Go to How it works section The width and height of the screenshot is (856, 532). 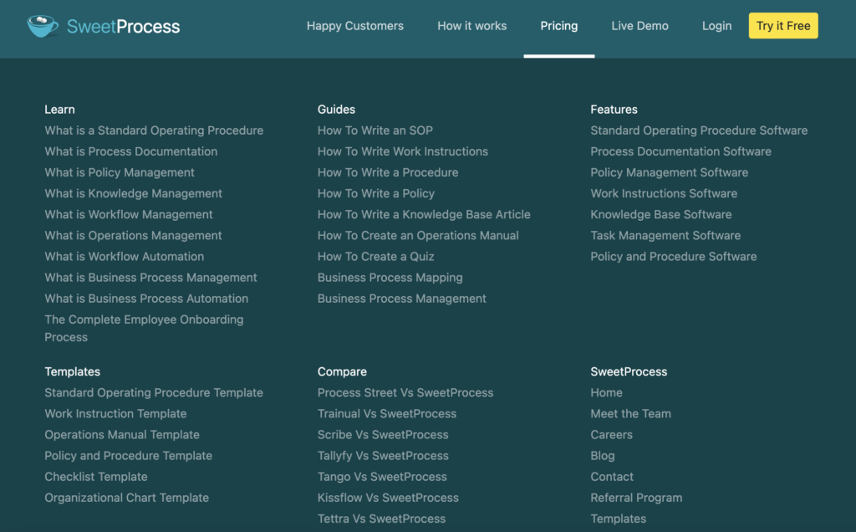(471, 26)
